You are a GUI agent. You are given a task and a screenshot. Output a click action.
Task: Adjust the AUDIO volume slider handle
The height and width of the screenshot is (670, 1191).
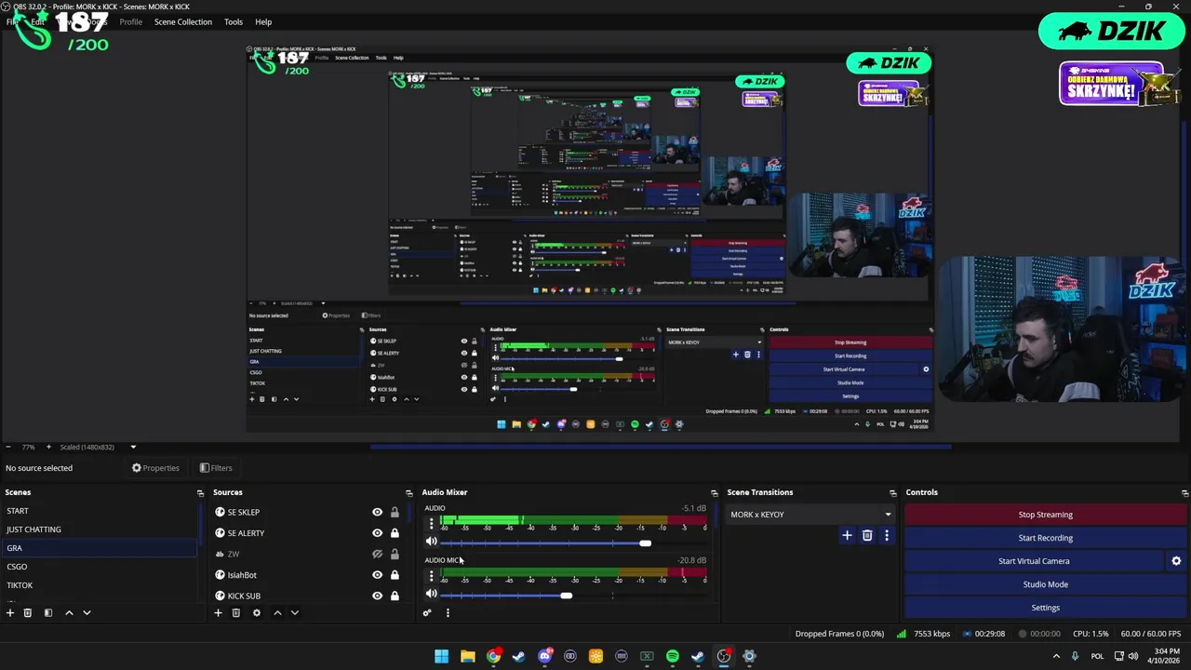pos(645,543)
